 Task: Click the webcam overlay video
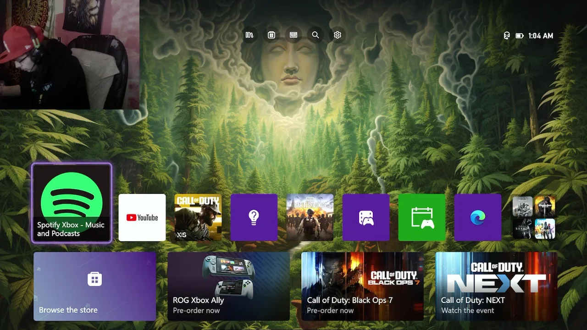[x=70, y=55]
